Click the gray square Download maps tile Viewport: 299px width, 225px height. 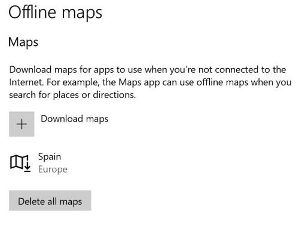point(21,124)
